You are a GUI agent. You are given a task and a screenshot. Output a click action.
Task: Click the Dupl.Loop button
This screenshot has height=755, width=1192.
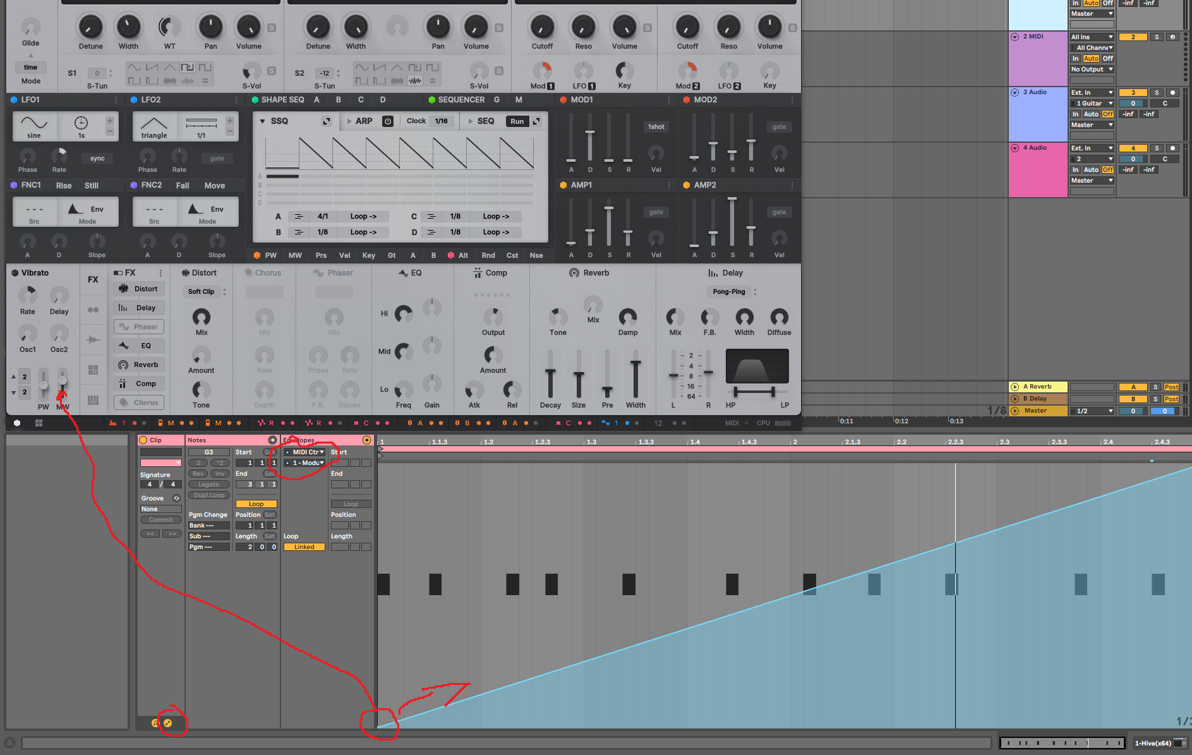(x=208, y=495)
